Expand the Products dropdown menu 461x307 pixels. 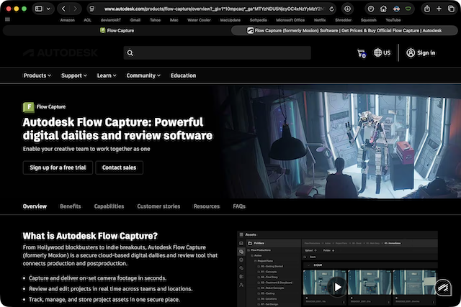pos(37,75)
